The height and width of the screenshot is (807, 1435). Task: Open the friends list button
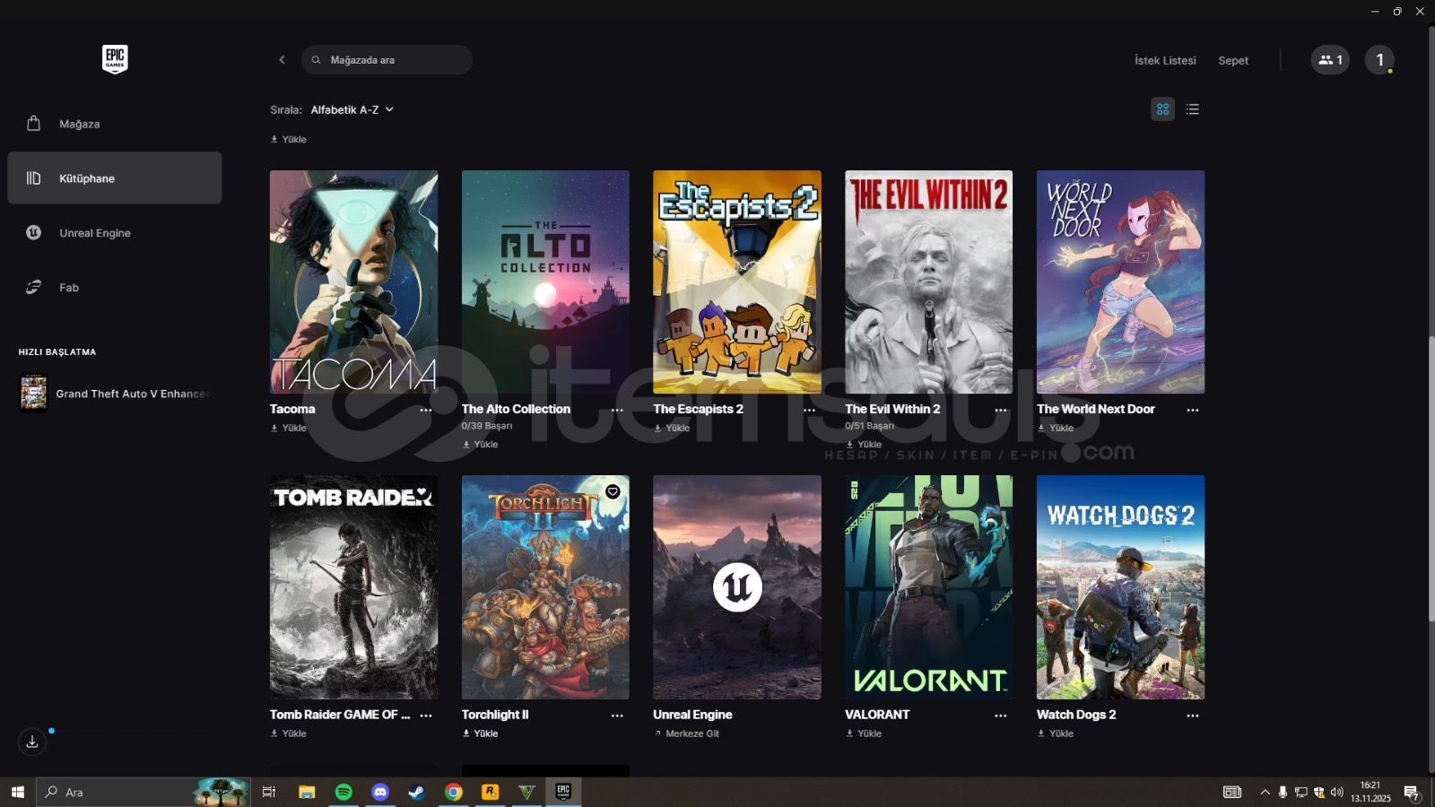[1330, 60]
